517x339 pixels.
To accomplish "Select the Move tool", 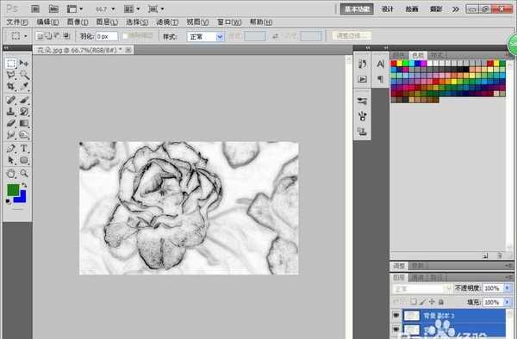I will pyautogui.click(x=24, y=63).
